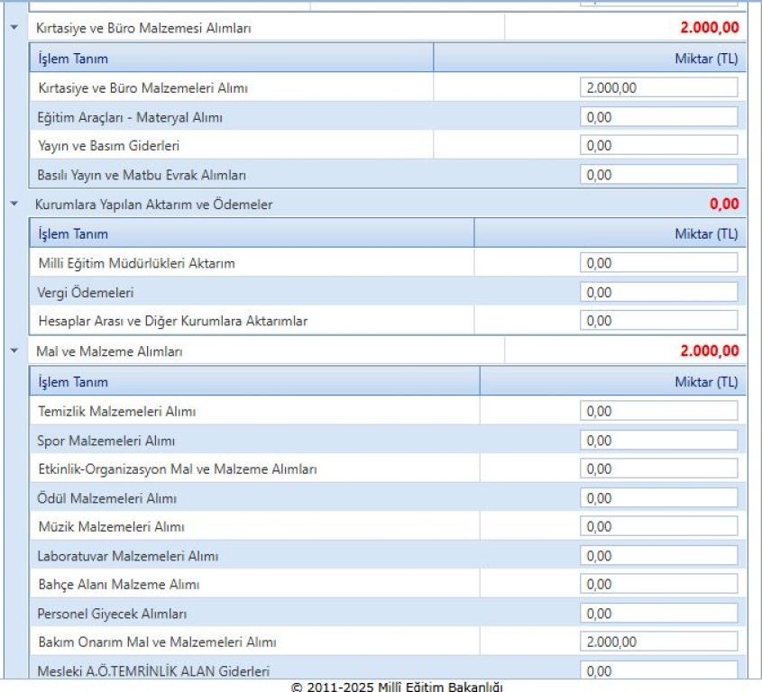
Task: Select Yayın ve Basım Giderleri amount input
Action: tap(658, 146)
